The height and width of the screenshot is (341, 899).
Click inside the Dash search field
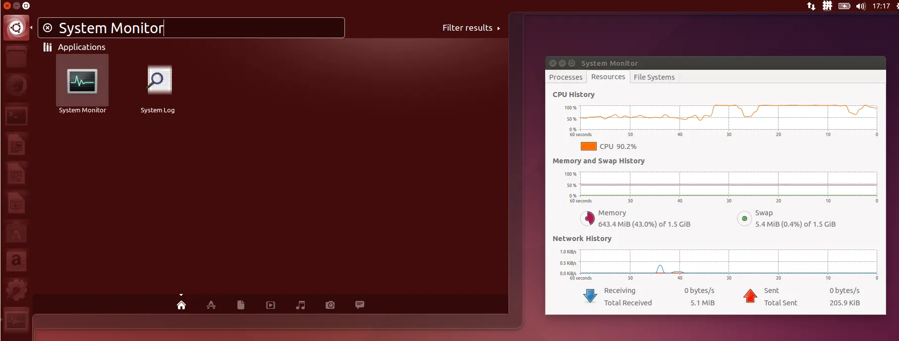pos(191,28)
